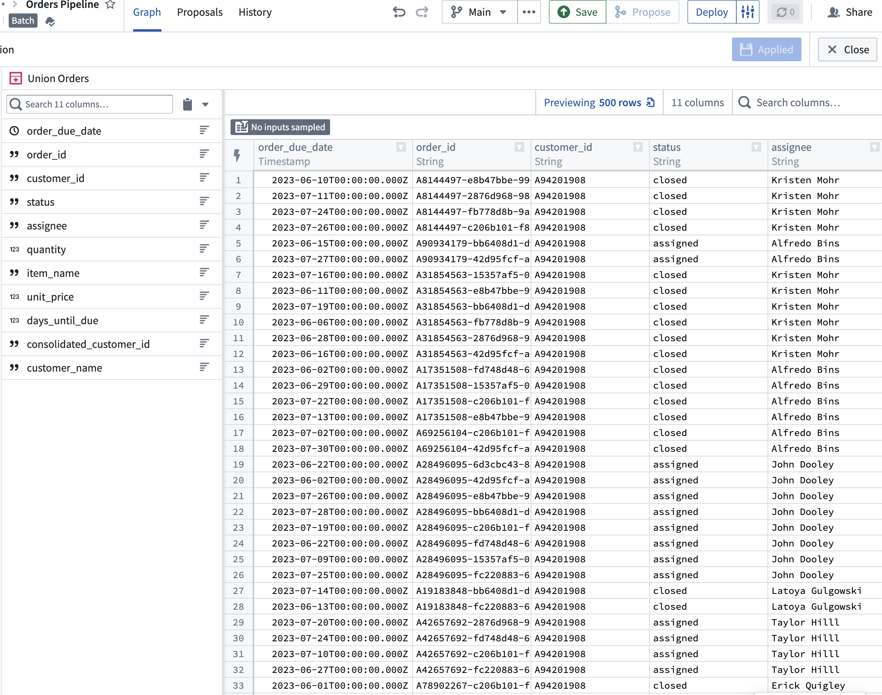Click the export icon next to 500 rows

[x=650, y=103]
